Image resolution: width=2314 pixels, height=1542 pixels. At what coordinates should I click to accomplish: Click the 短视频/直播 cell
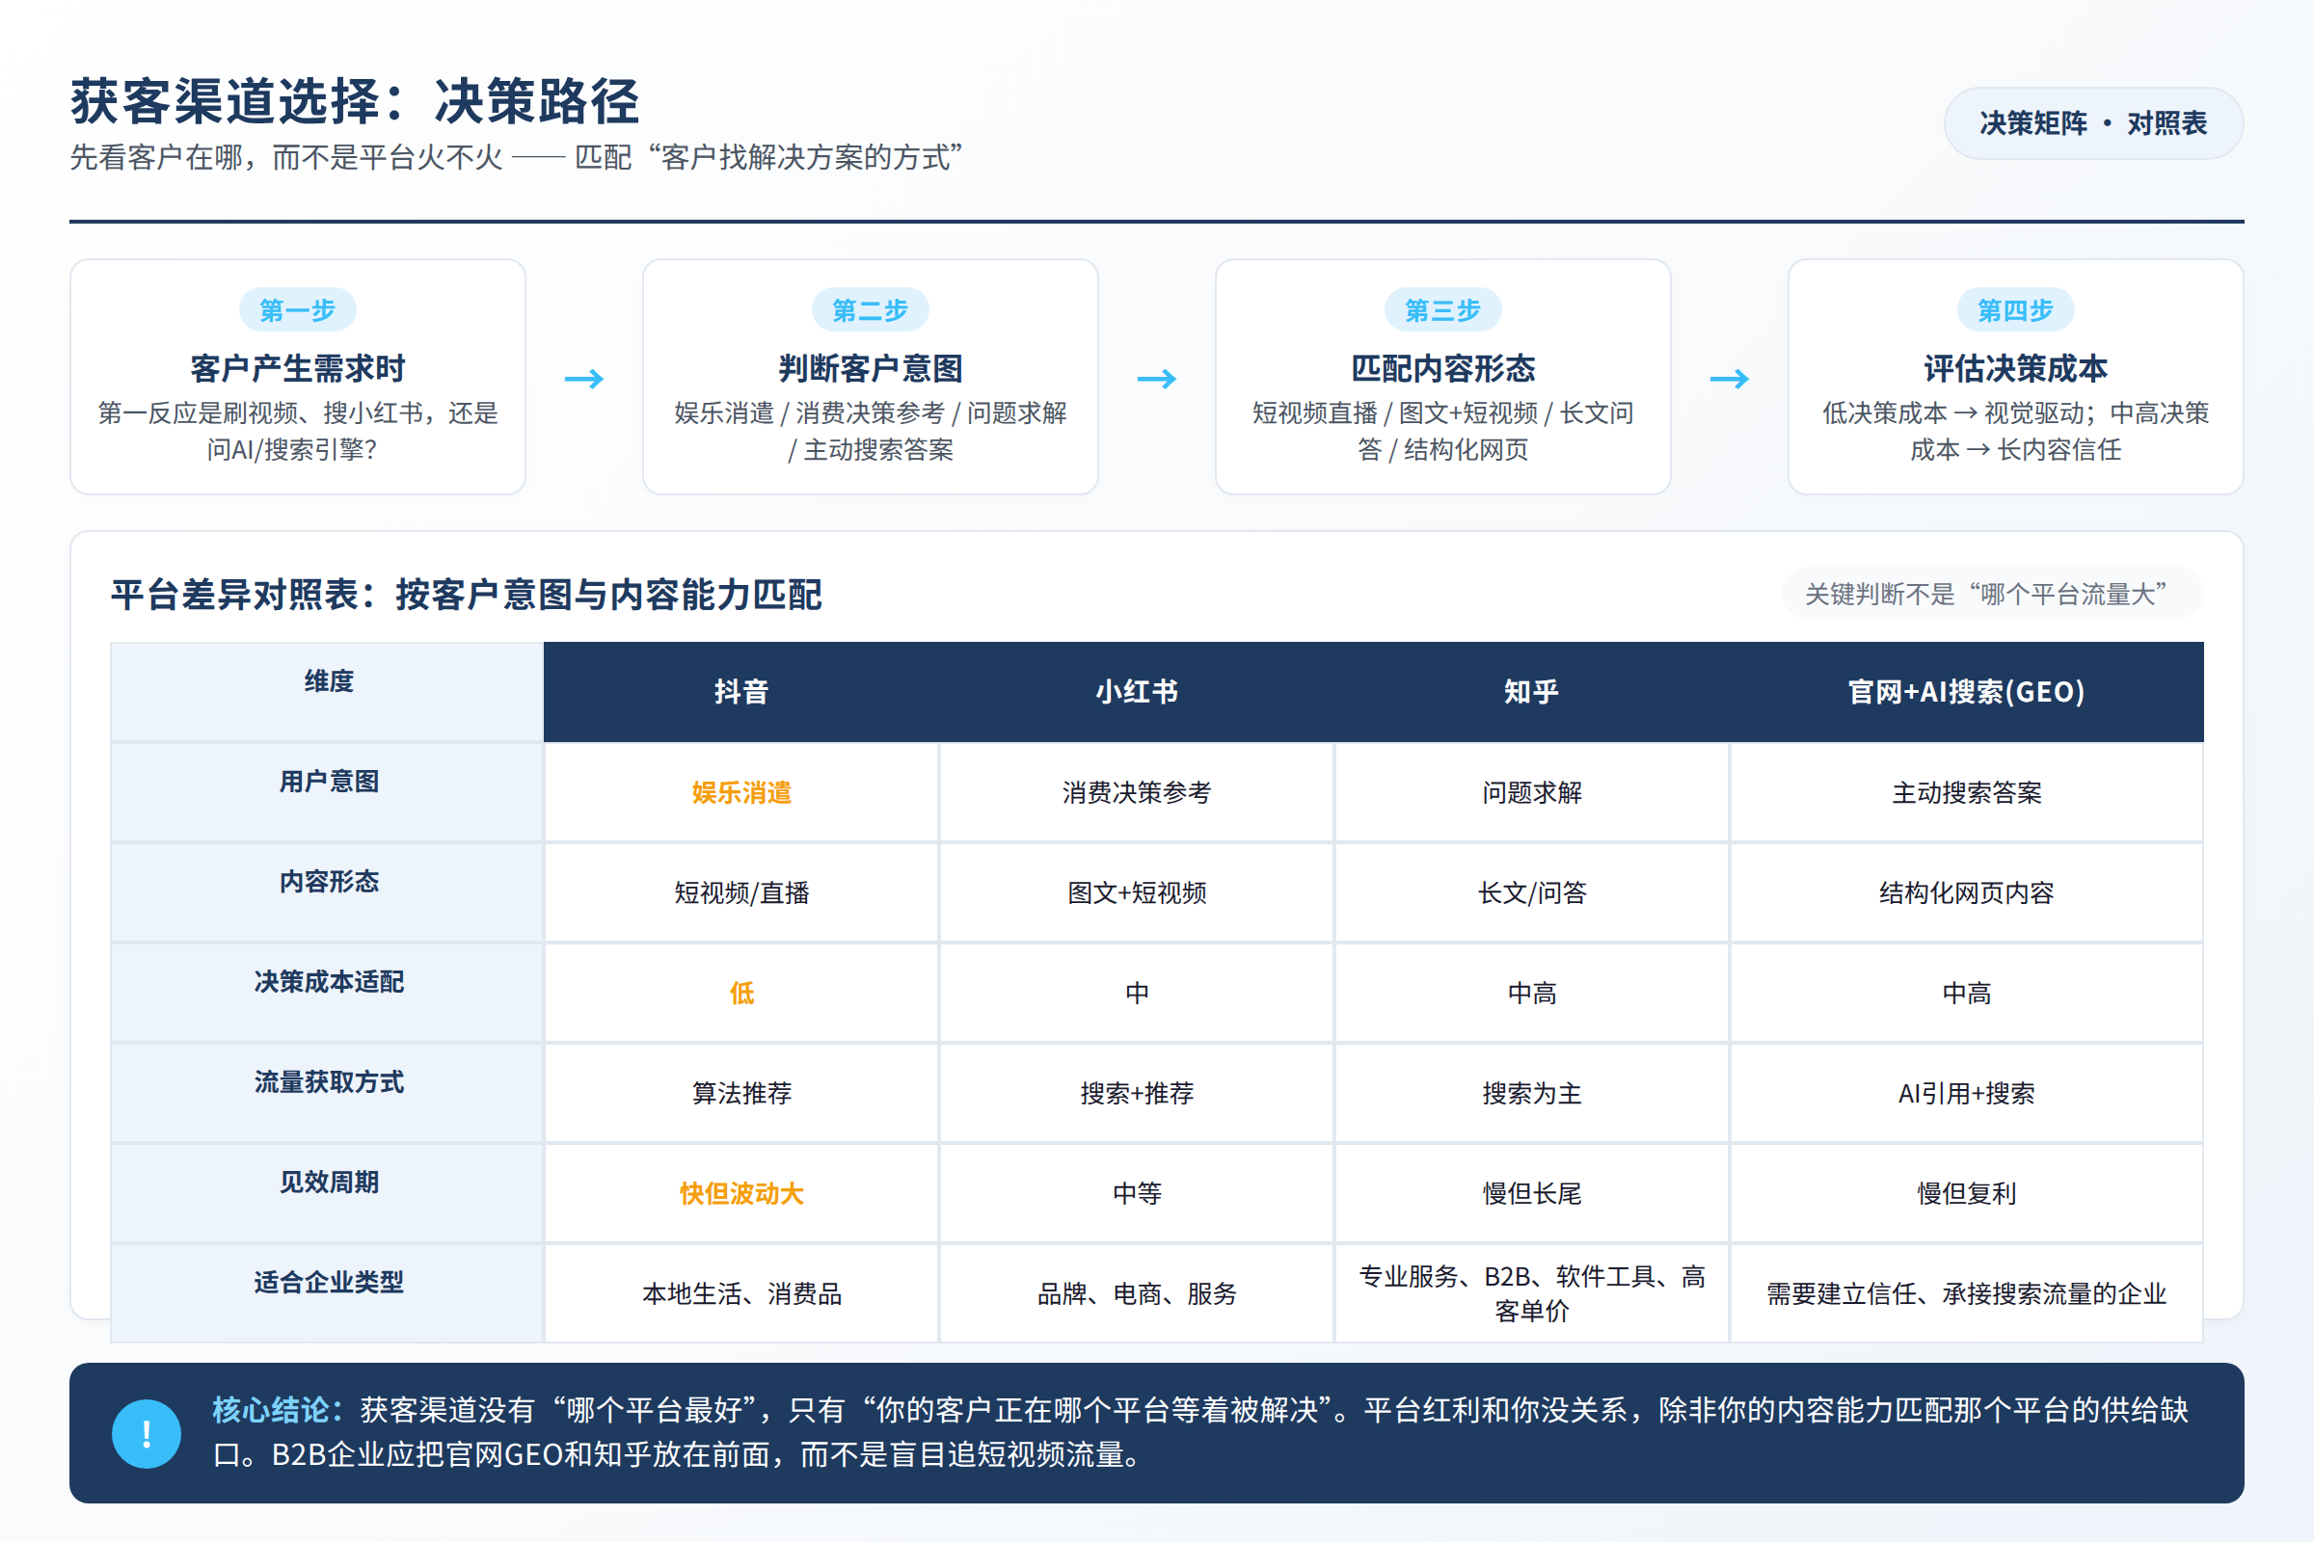(x=740, y=893)
